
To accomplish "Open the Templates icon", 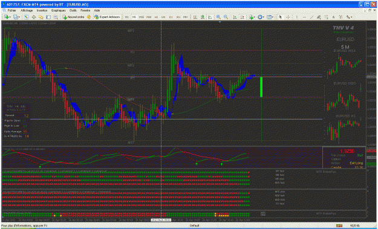I will tap(269, 17).
